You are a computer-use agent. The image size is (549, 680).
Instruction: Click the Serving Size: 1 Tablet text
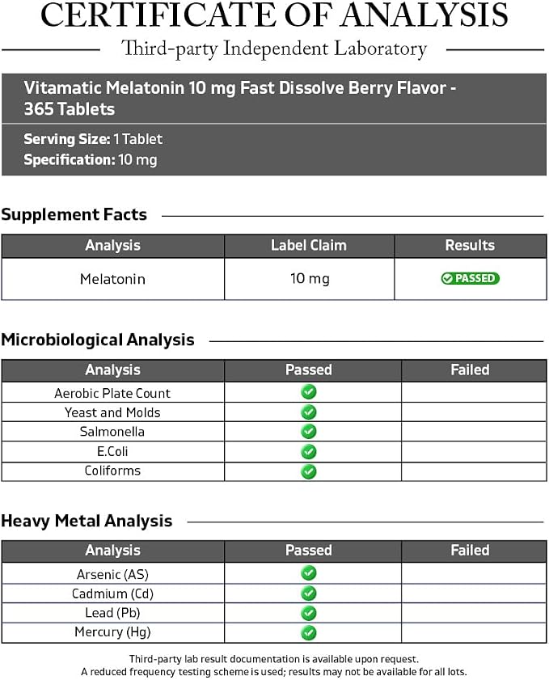93,139
